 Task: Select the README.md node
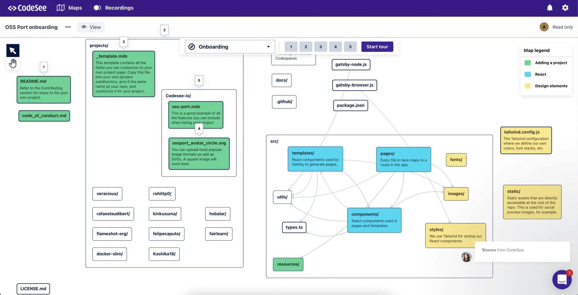(x=44, y=89)
